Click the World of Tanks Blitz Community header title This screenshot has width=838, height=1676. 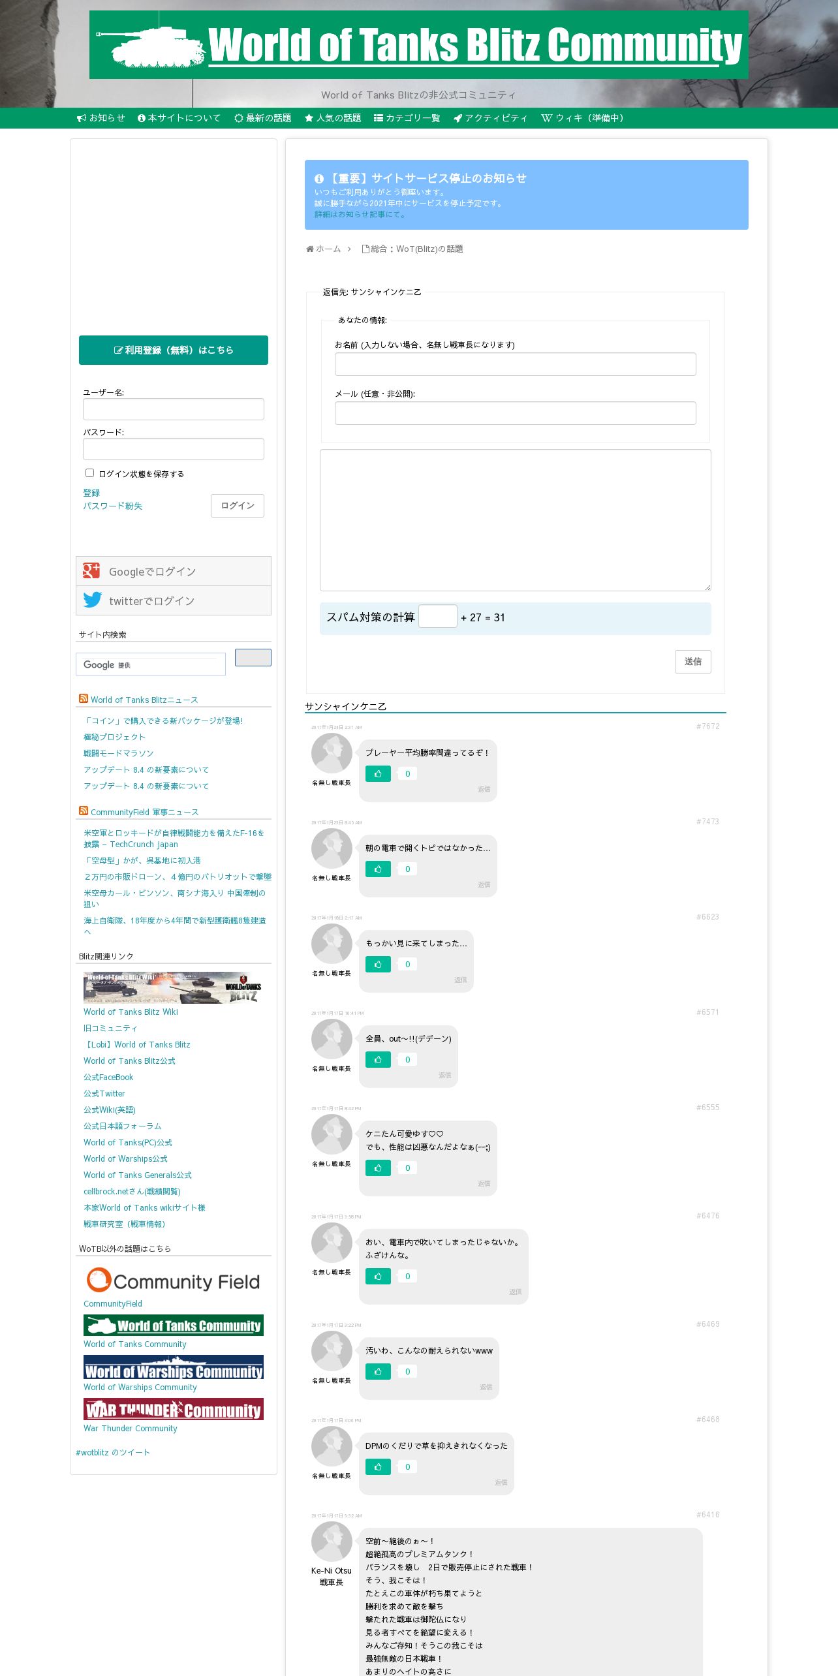(475, 46)
